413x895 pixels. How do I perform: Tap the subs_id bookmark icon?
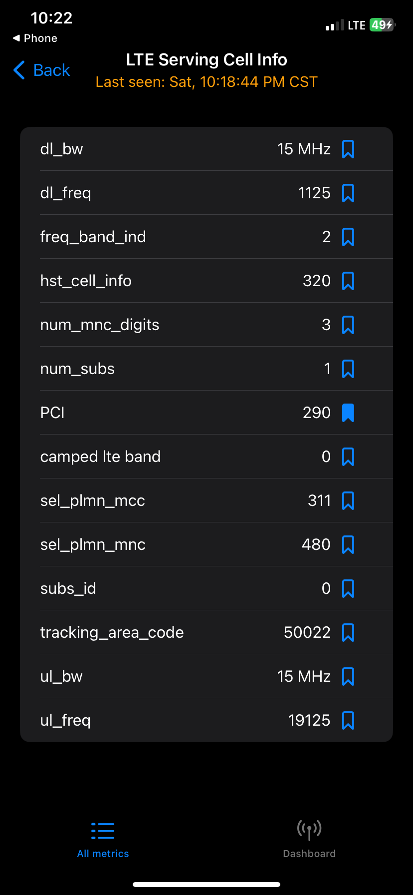348,589
